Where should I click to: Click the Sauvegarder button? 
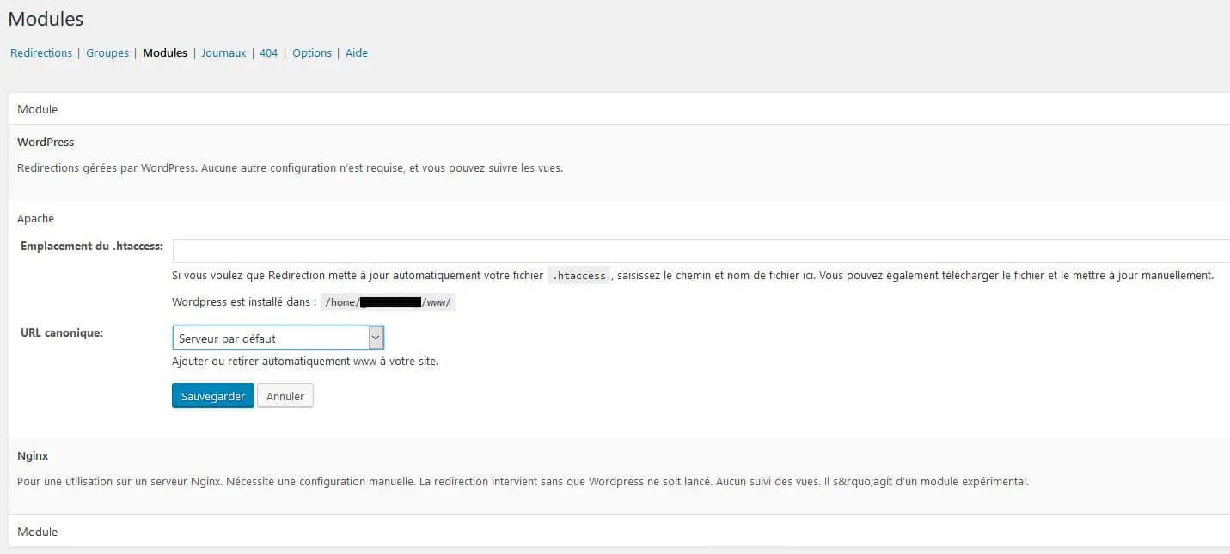213,396
